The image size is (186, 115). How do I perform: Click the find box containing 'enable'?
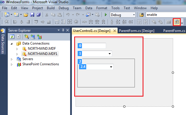pos(166,15)
